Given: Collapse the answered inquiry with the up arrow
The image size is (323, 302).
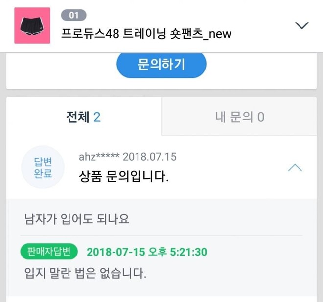Looking at the screenshot, I should point(295,168).
